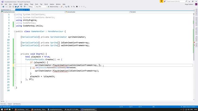Click the feedback icon beside Quick Launch
Image resolution: width=198 pixels, height=111 pixels.
click(x=165, y=1)
